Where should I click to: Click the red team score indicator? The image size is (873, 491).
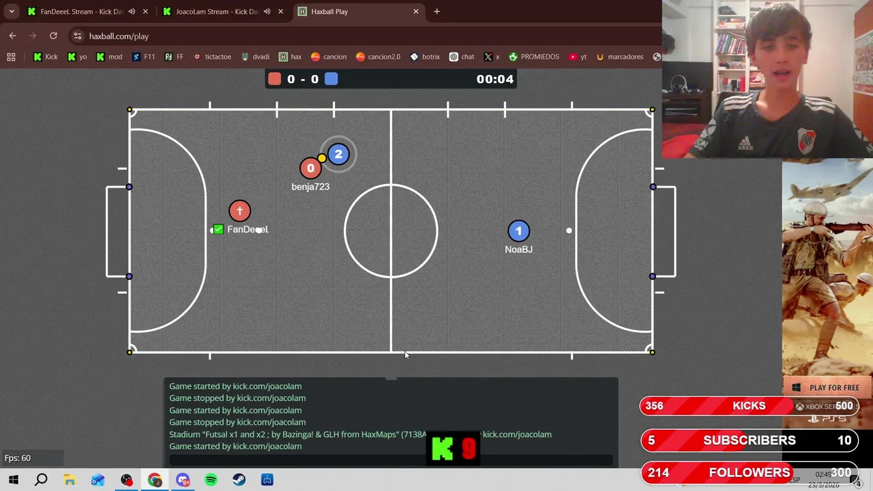click(x=274, y=79)
